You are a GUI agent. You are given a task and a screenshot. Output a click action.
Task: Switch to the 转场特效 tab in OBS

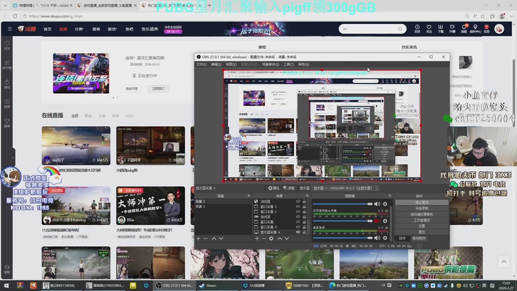pos(419,238)
